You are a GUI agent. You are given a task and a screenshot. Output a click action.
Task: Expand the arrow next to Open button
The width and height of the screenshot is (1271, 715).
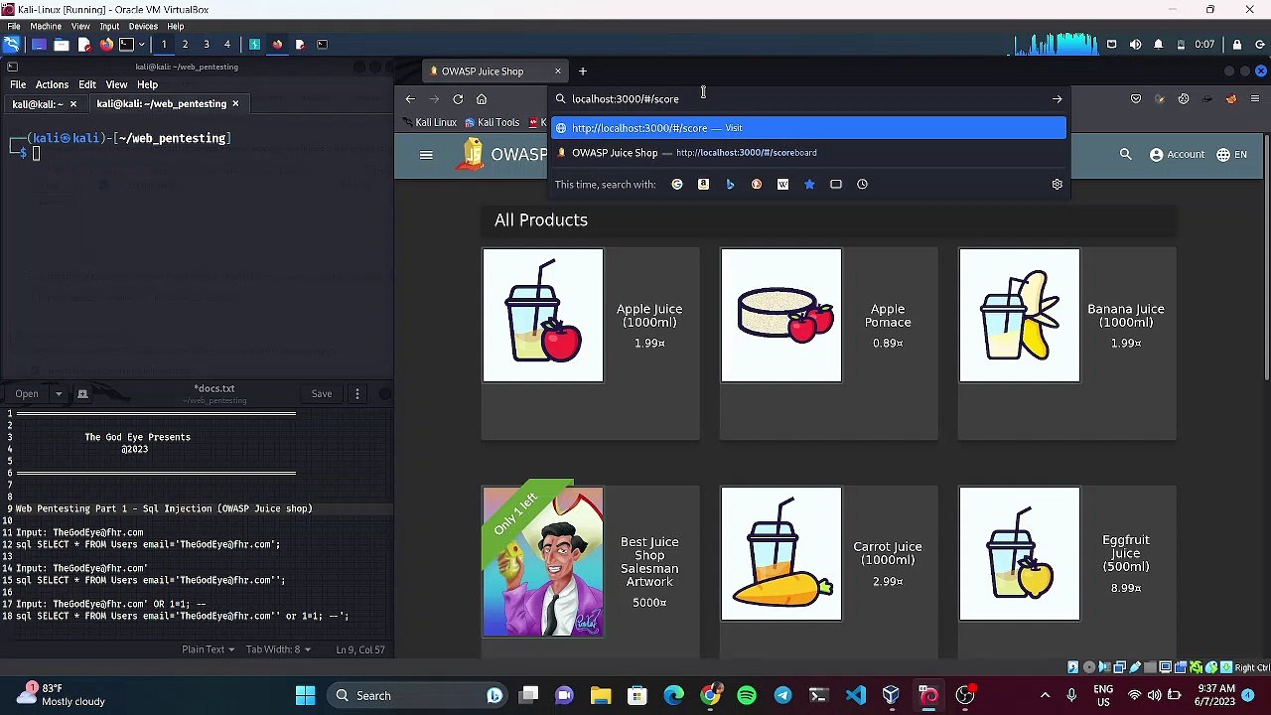[x=58, y=394]
